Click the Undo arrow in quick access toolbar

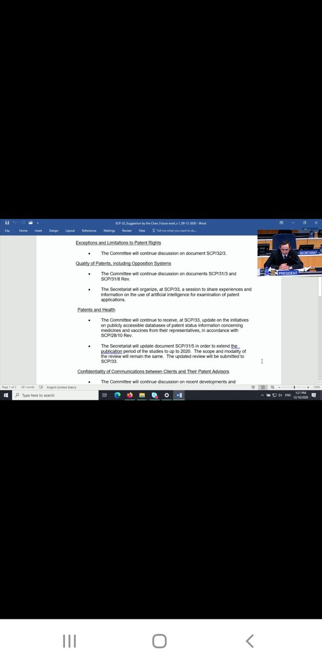pos(15,223)
